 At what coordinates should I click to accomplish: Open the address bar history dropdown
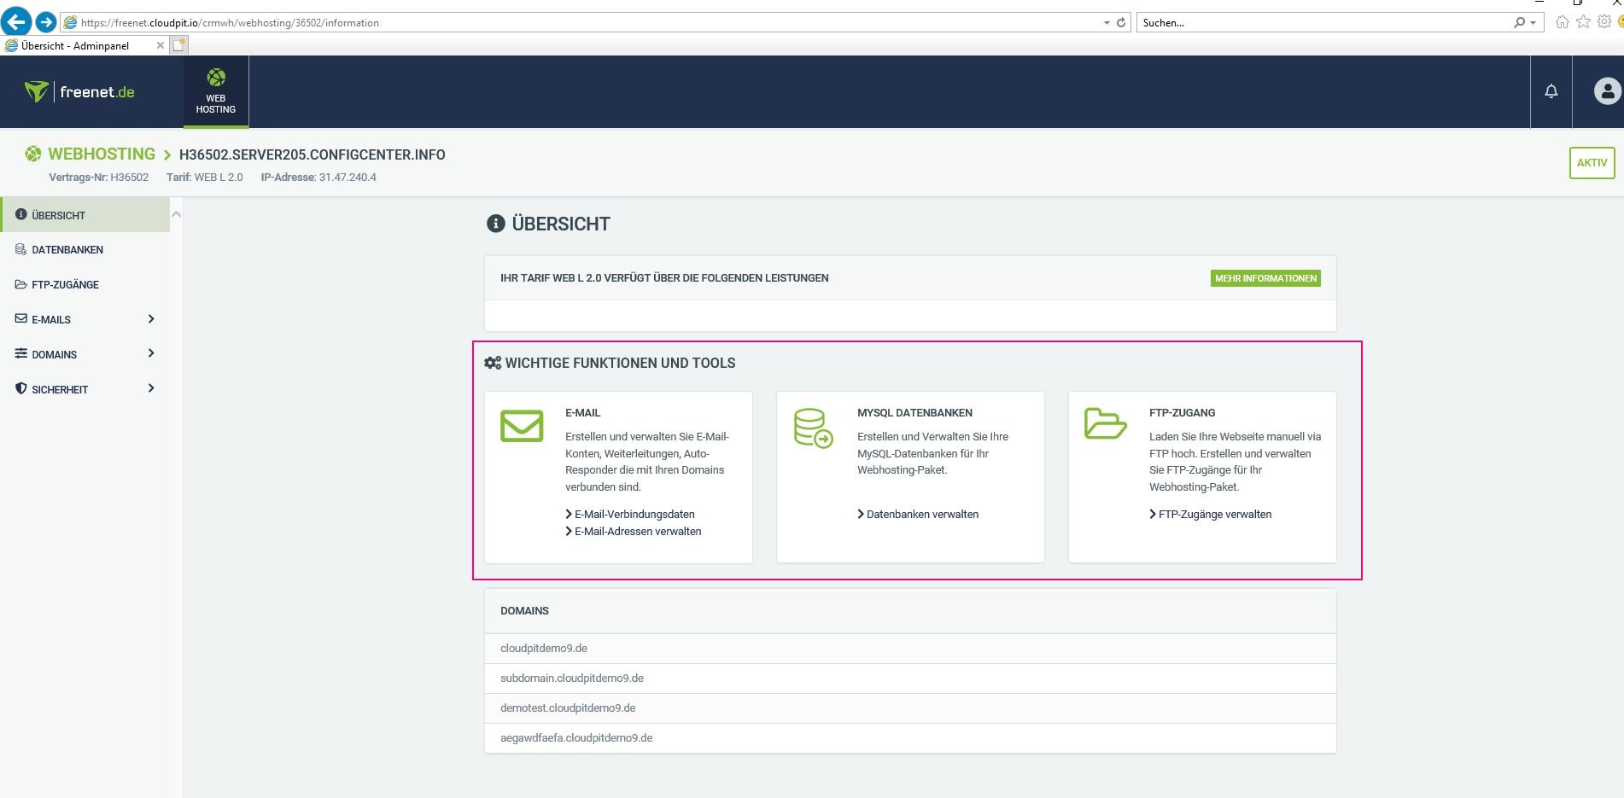point(1104,22)
